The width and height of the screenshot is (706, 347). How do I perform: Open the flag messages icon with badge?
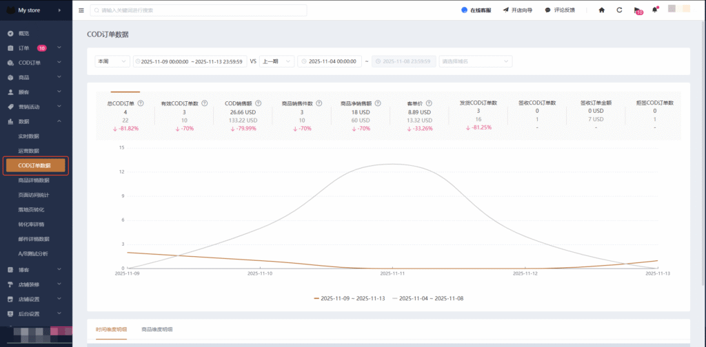(x=637, y=11)
